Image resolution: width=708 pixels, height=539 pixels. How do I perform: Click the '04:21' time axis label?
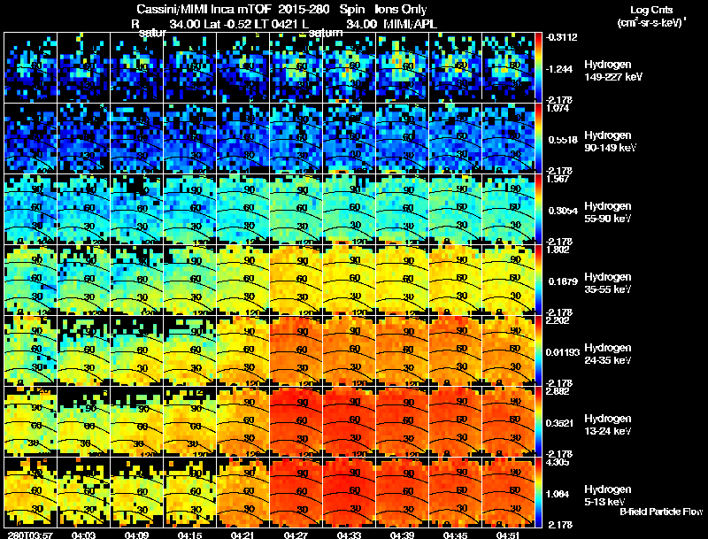[242, 535]
